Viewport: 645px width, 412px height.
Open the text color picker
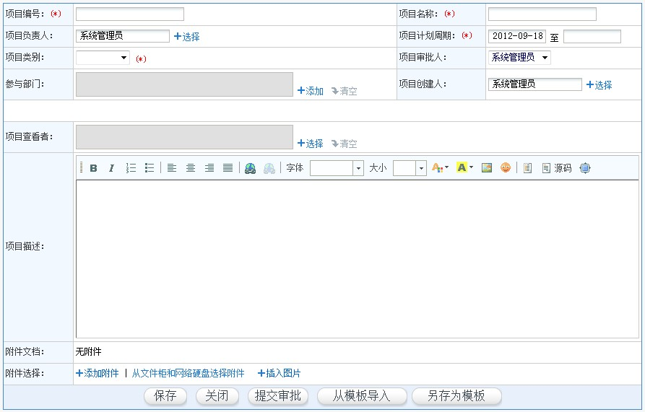point(439,168)
